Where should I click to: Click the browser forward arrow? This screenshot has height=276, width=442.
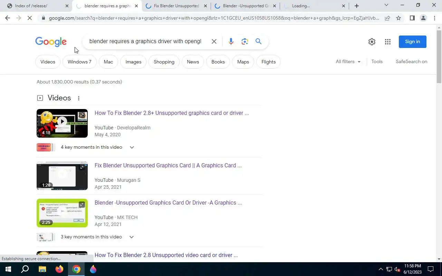19,18
